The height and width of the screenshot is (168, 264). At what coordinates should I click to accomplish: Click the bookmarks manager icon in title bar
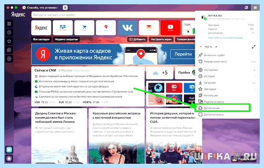click(246, 7)
